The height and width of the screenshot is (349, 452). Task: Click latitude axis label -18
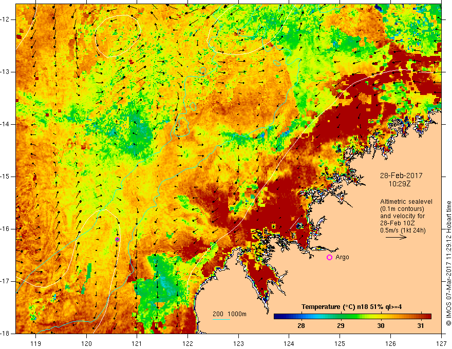click(6, 334)
